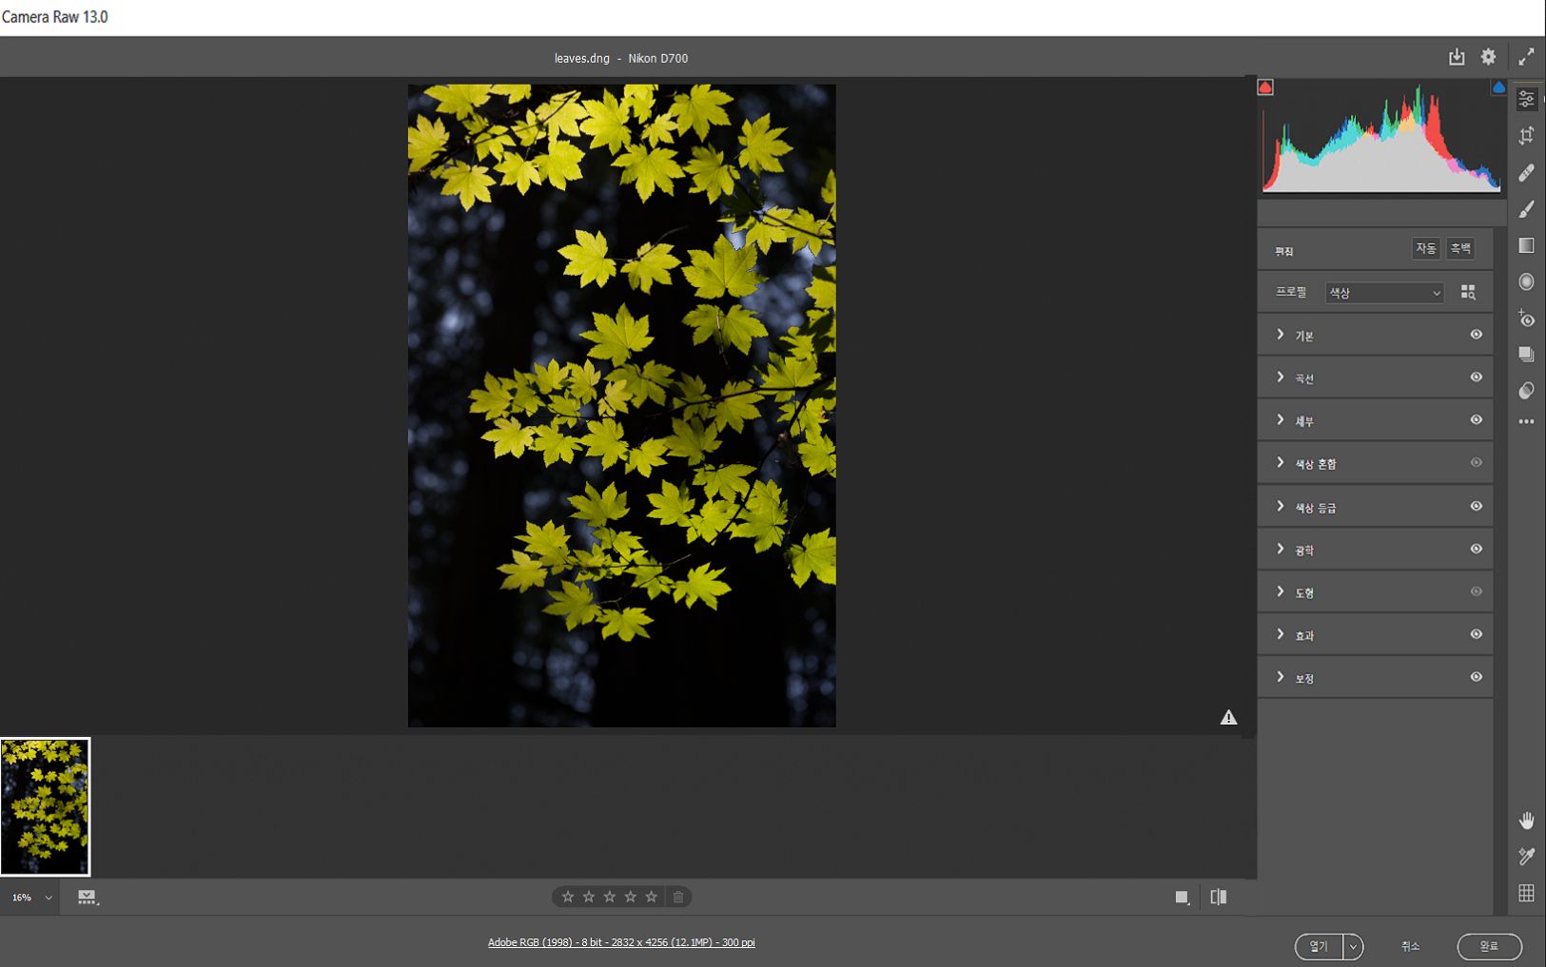This screenshot has width=1546, height=967.
Task: Click the warning triangle icon near preview
Action: click(x=1228, y=717)
